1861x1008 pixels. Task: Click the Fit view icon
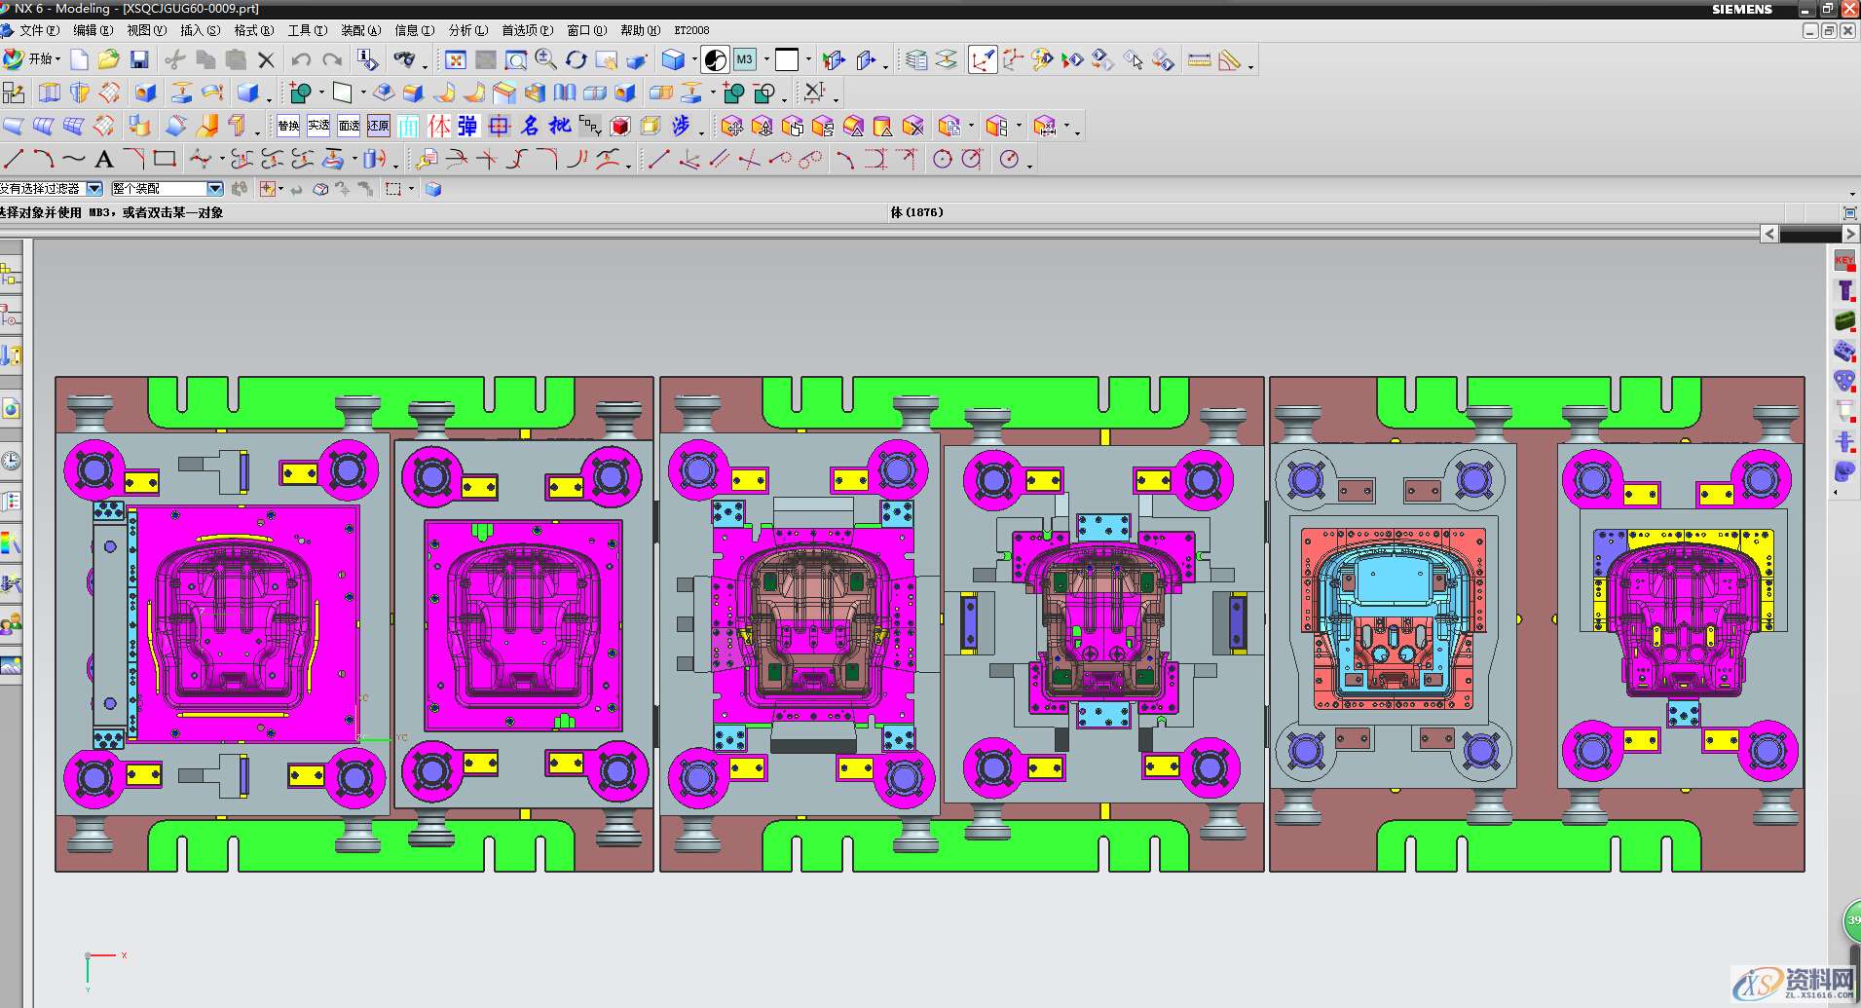click(x=455, y=60)
